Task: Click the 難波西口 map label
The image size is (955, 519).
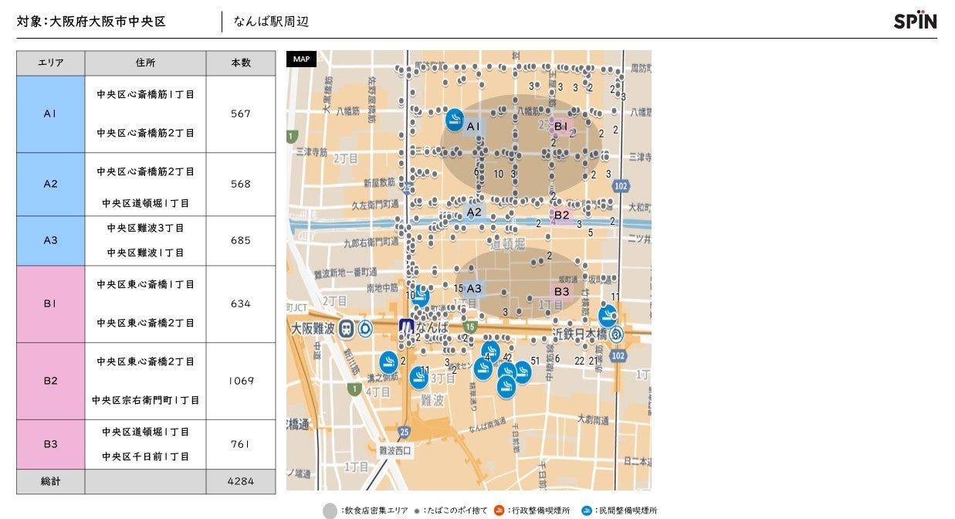Action: 395,449
